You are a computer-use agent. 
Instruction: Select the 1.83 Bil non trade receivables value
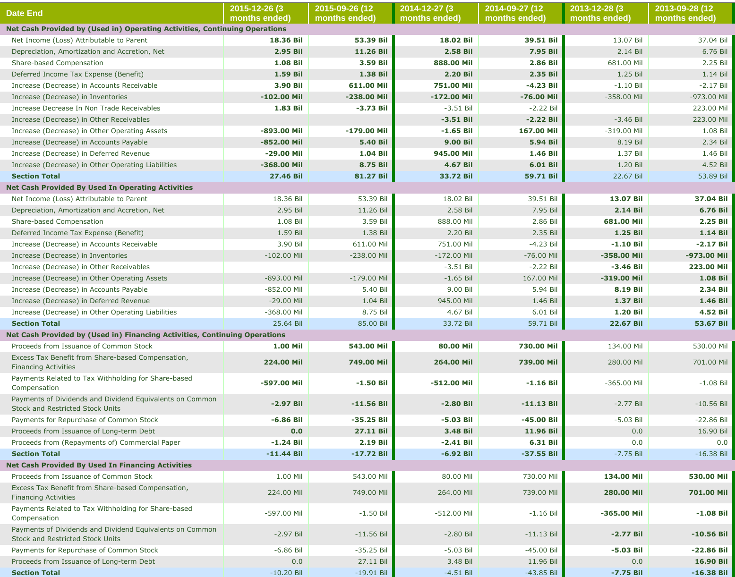pos(288,108)
